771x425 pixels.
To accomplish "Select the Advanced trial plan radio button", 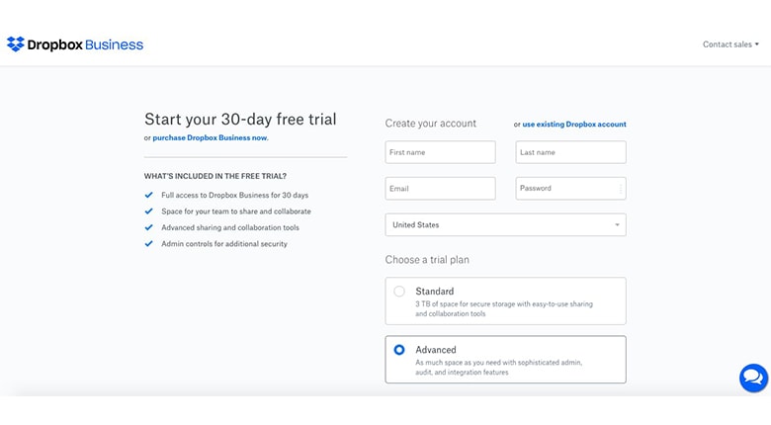I will tap(399, 350).
